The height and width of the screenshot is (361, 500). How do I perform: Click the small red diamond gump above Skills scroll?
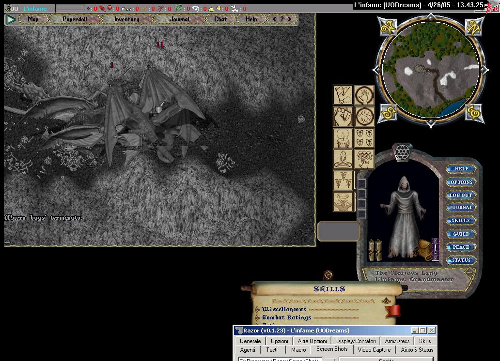(x=328, y=275)
